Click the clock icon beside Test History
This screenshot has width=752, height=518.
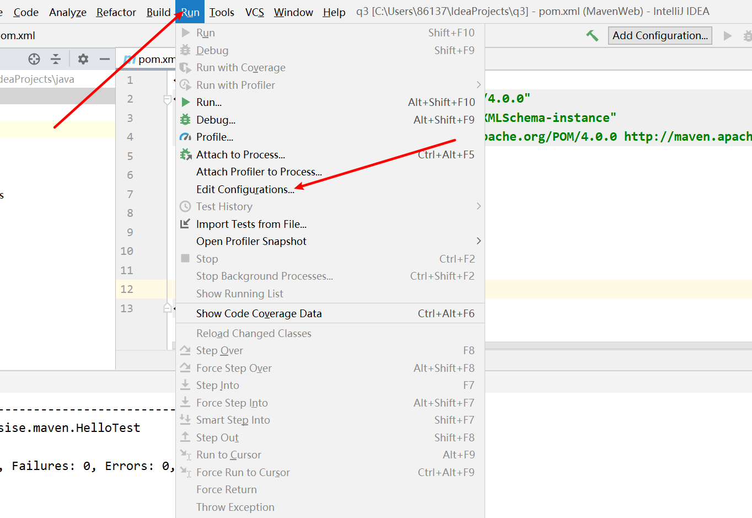[185, 206]
